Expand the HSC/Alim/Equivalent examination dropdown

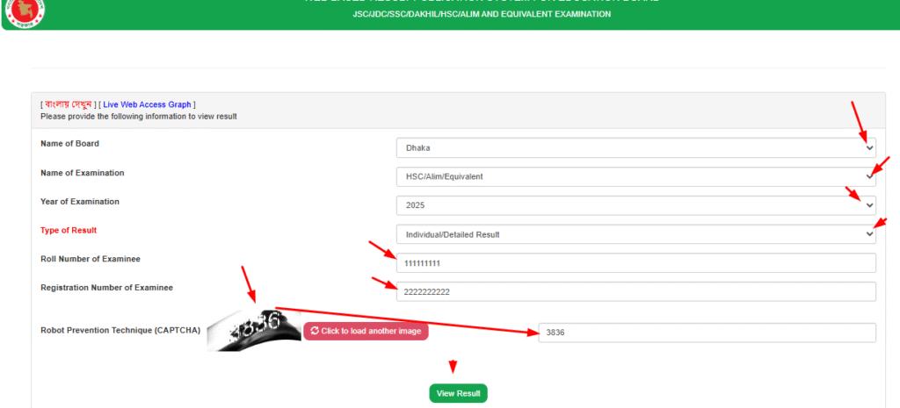coord(635,176)
